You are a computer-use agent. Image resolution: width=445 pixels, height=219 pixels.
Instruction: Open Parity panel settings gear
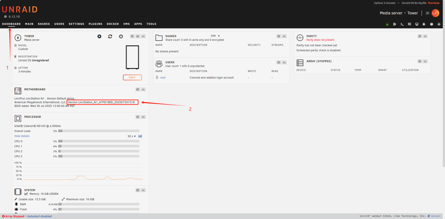[420, 36]
